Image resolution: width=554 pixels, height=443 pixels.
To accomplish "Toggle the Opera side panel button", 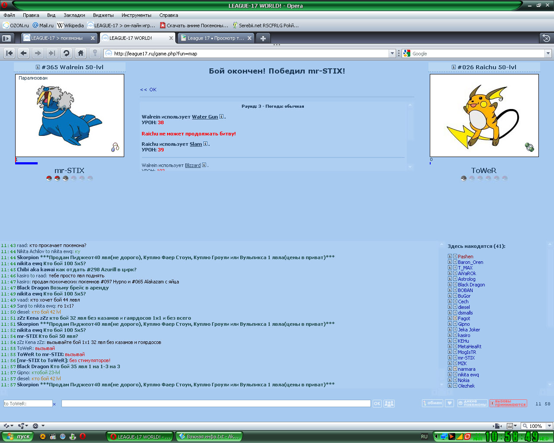I will tap(6, 38).
